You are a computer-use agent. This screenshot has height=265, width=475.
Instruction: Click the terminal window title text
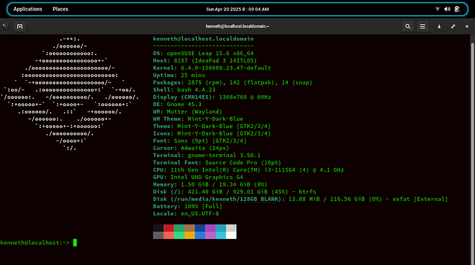coord(237,26)
